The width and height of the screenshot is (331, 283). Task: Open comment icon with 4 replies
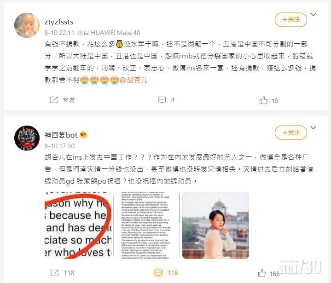click(162, 100)
